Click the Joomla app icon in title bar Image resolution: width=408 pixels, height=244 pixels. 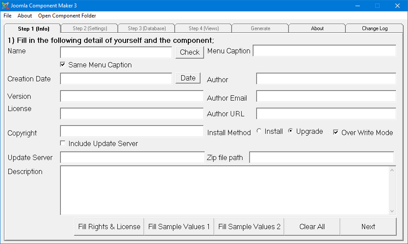(5, 5)
